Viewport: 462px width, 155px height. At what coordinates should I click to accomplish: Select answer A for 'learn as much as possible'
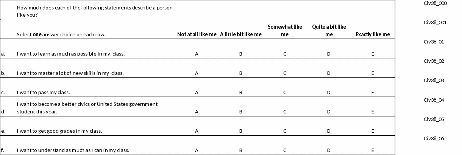pos(197,54)
